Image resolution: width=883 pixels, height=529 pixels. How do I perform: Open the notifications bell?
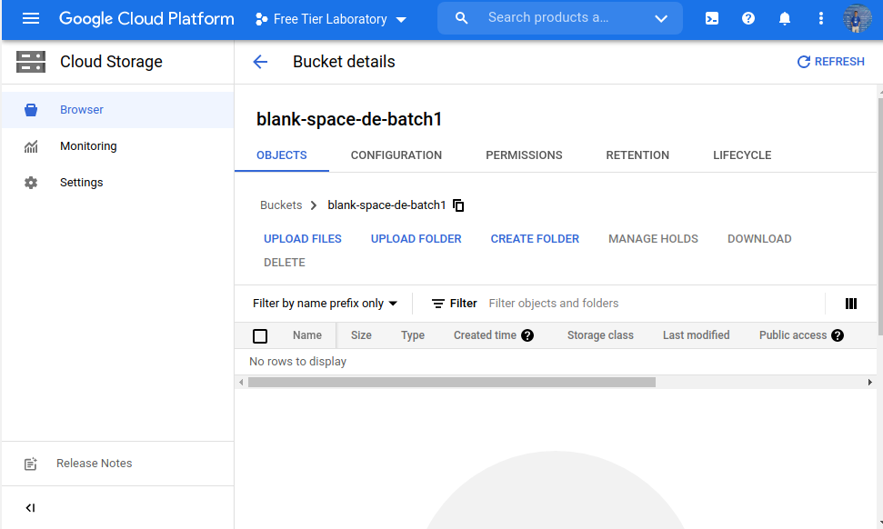point(785,18)
